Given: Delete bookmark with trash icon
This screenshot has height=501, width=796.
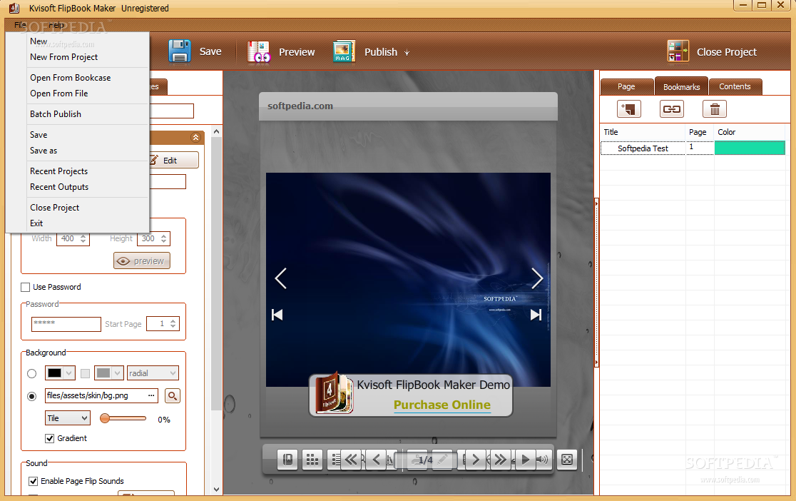Looking at the screenshot, I should point(714,108).
